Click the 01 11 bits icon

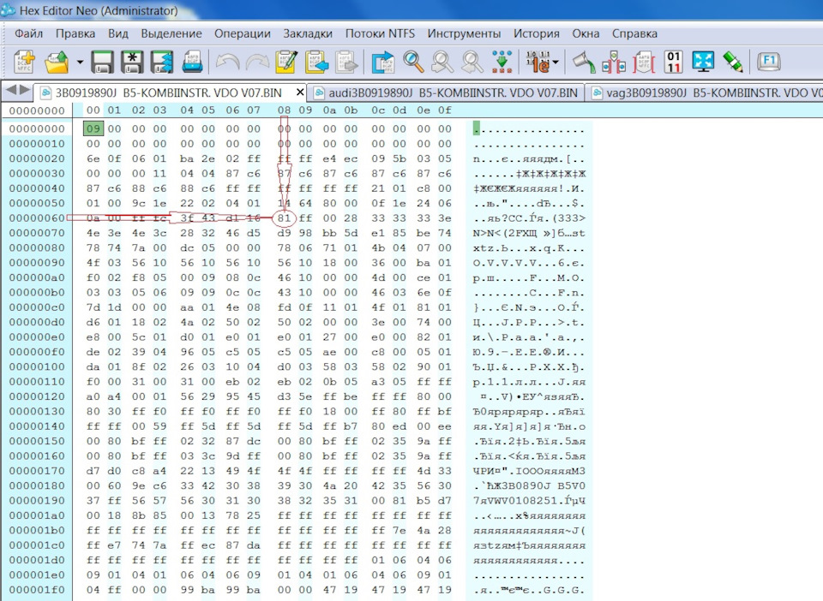[x=674, y=62]
